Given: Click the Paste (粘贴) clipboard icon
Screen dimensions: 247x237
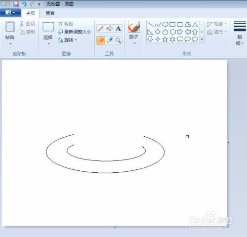Looking at the screenshot, I should coord(10,27).
